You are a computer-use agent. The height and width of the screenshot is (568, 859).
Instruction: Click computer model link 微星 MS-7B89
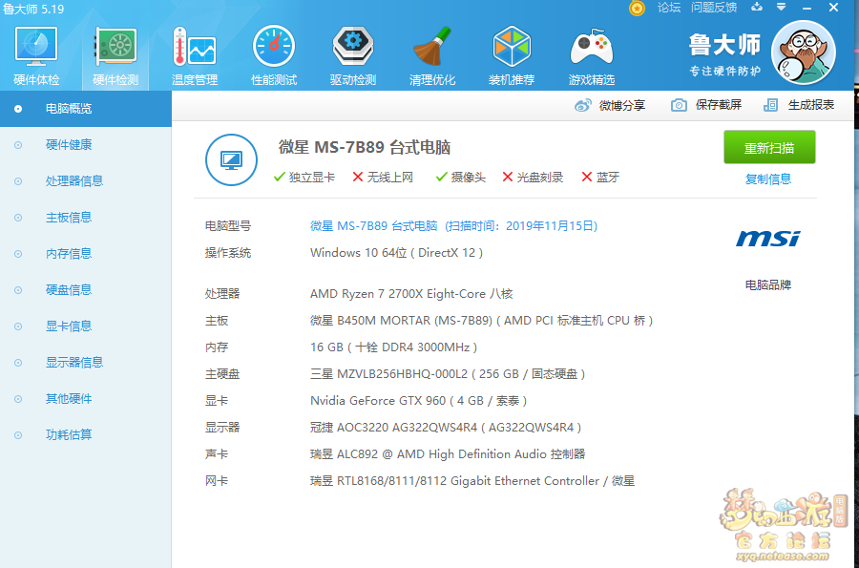453,225
